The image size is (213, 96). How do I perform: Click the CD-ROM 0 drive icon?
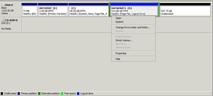click(3, 20)
